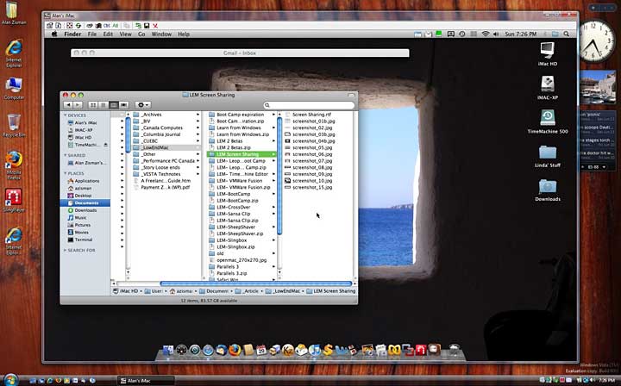The image size is (621, 386).
Task: Select openmac_270x270.jpg file
Action: (241, 260)
